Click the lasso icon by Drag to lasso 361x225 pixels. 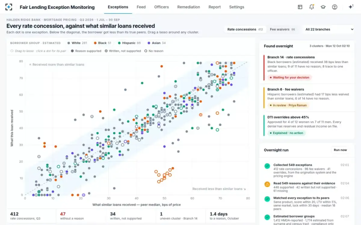(x=12, y=51)
